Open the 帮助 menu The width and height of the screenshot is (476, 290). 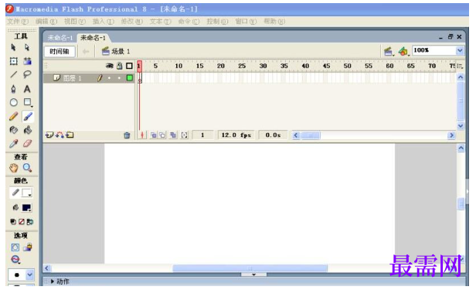pos(274,22)
